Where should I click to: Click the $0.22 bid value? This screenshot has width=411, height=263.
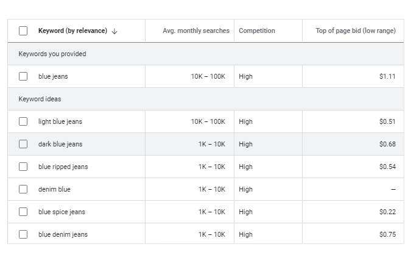tap(387, 212)
